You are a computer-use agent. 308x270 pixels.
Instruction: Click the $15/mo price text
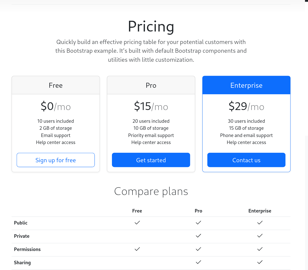[x=151, y=106]
